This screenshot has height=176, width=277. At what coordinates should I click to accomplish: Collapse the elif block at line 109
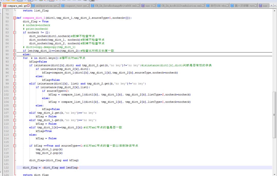(15, 120)
